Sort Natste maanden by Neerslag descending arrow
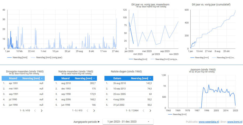Screen dimensions: 243x125 pyautogui.click(x=94, y=78)
